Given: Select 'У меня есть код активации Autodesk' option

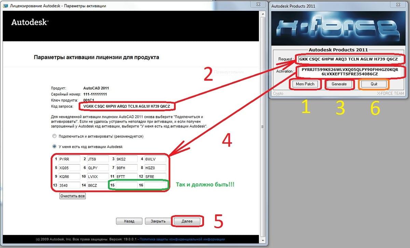Looking at the screenshot, I should pos(54,147).
